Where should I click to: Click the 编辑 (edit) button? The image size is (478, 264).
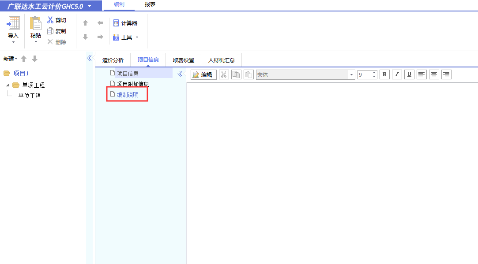pos(203,74)
